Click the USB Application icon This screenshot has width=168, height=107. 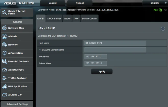tap(5, 86)
